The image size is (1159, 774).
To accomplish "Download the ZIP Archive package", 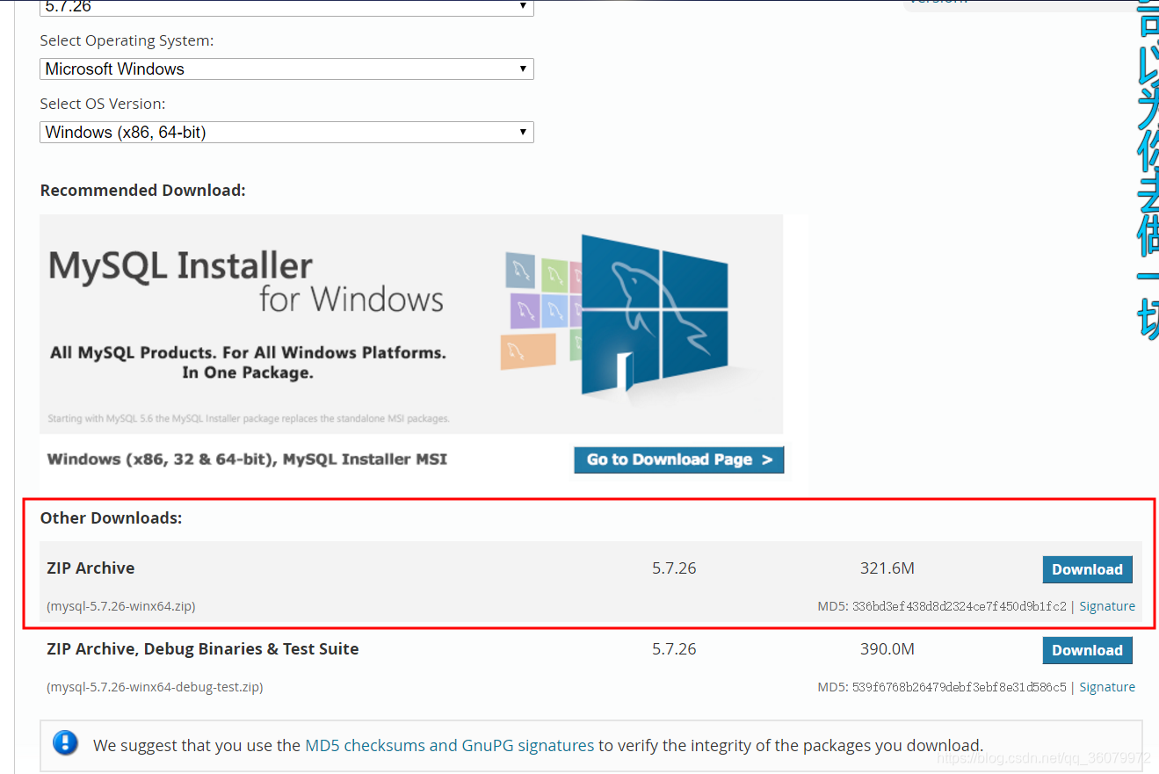I will coord(1087,569).
